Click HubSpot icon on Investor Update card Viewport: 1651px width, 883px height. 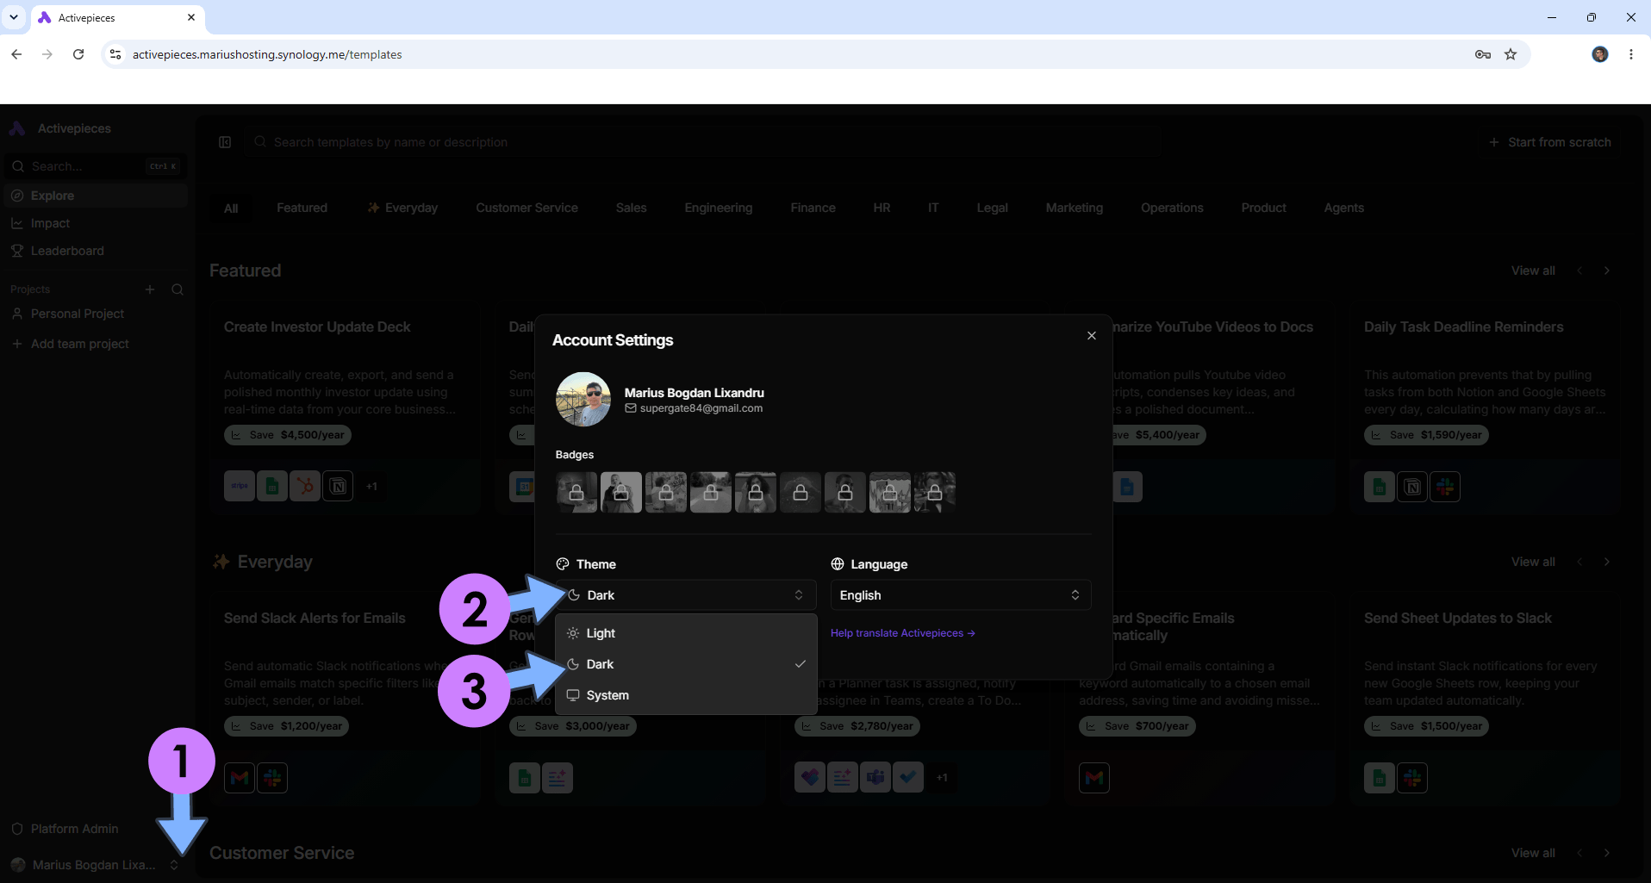[x=305, y=487]
